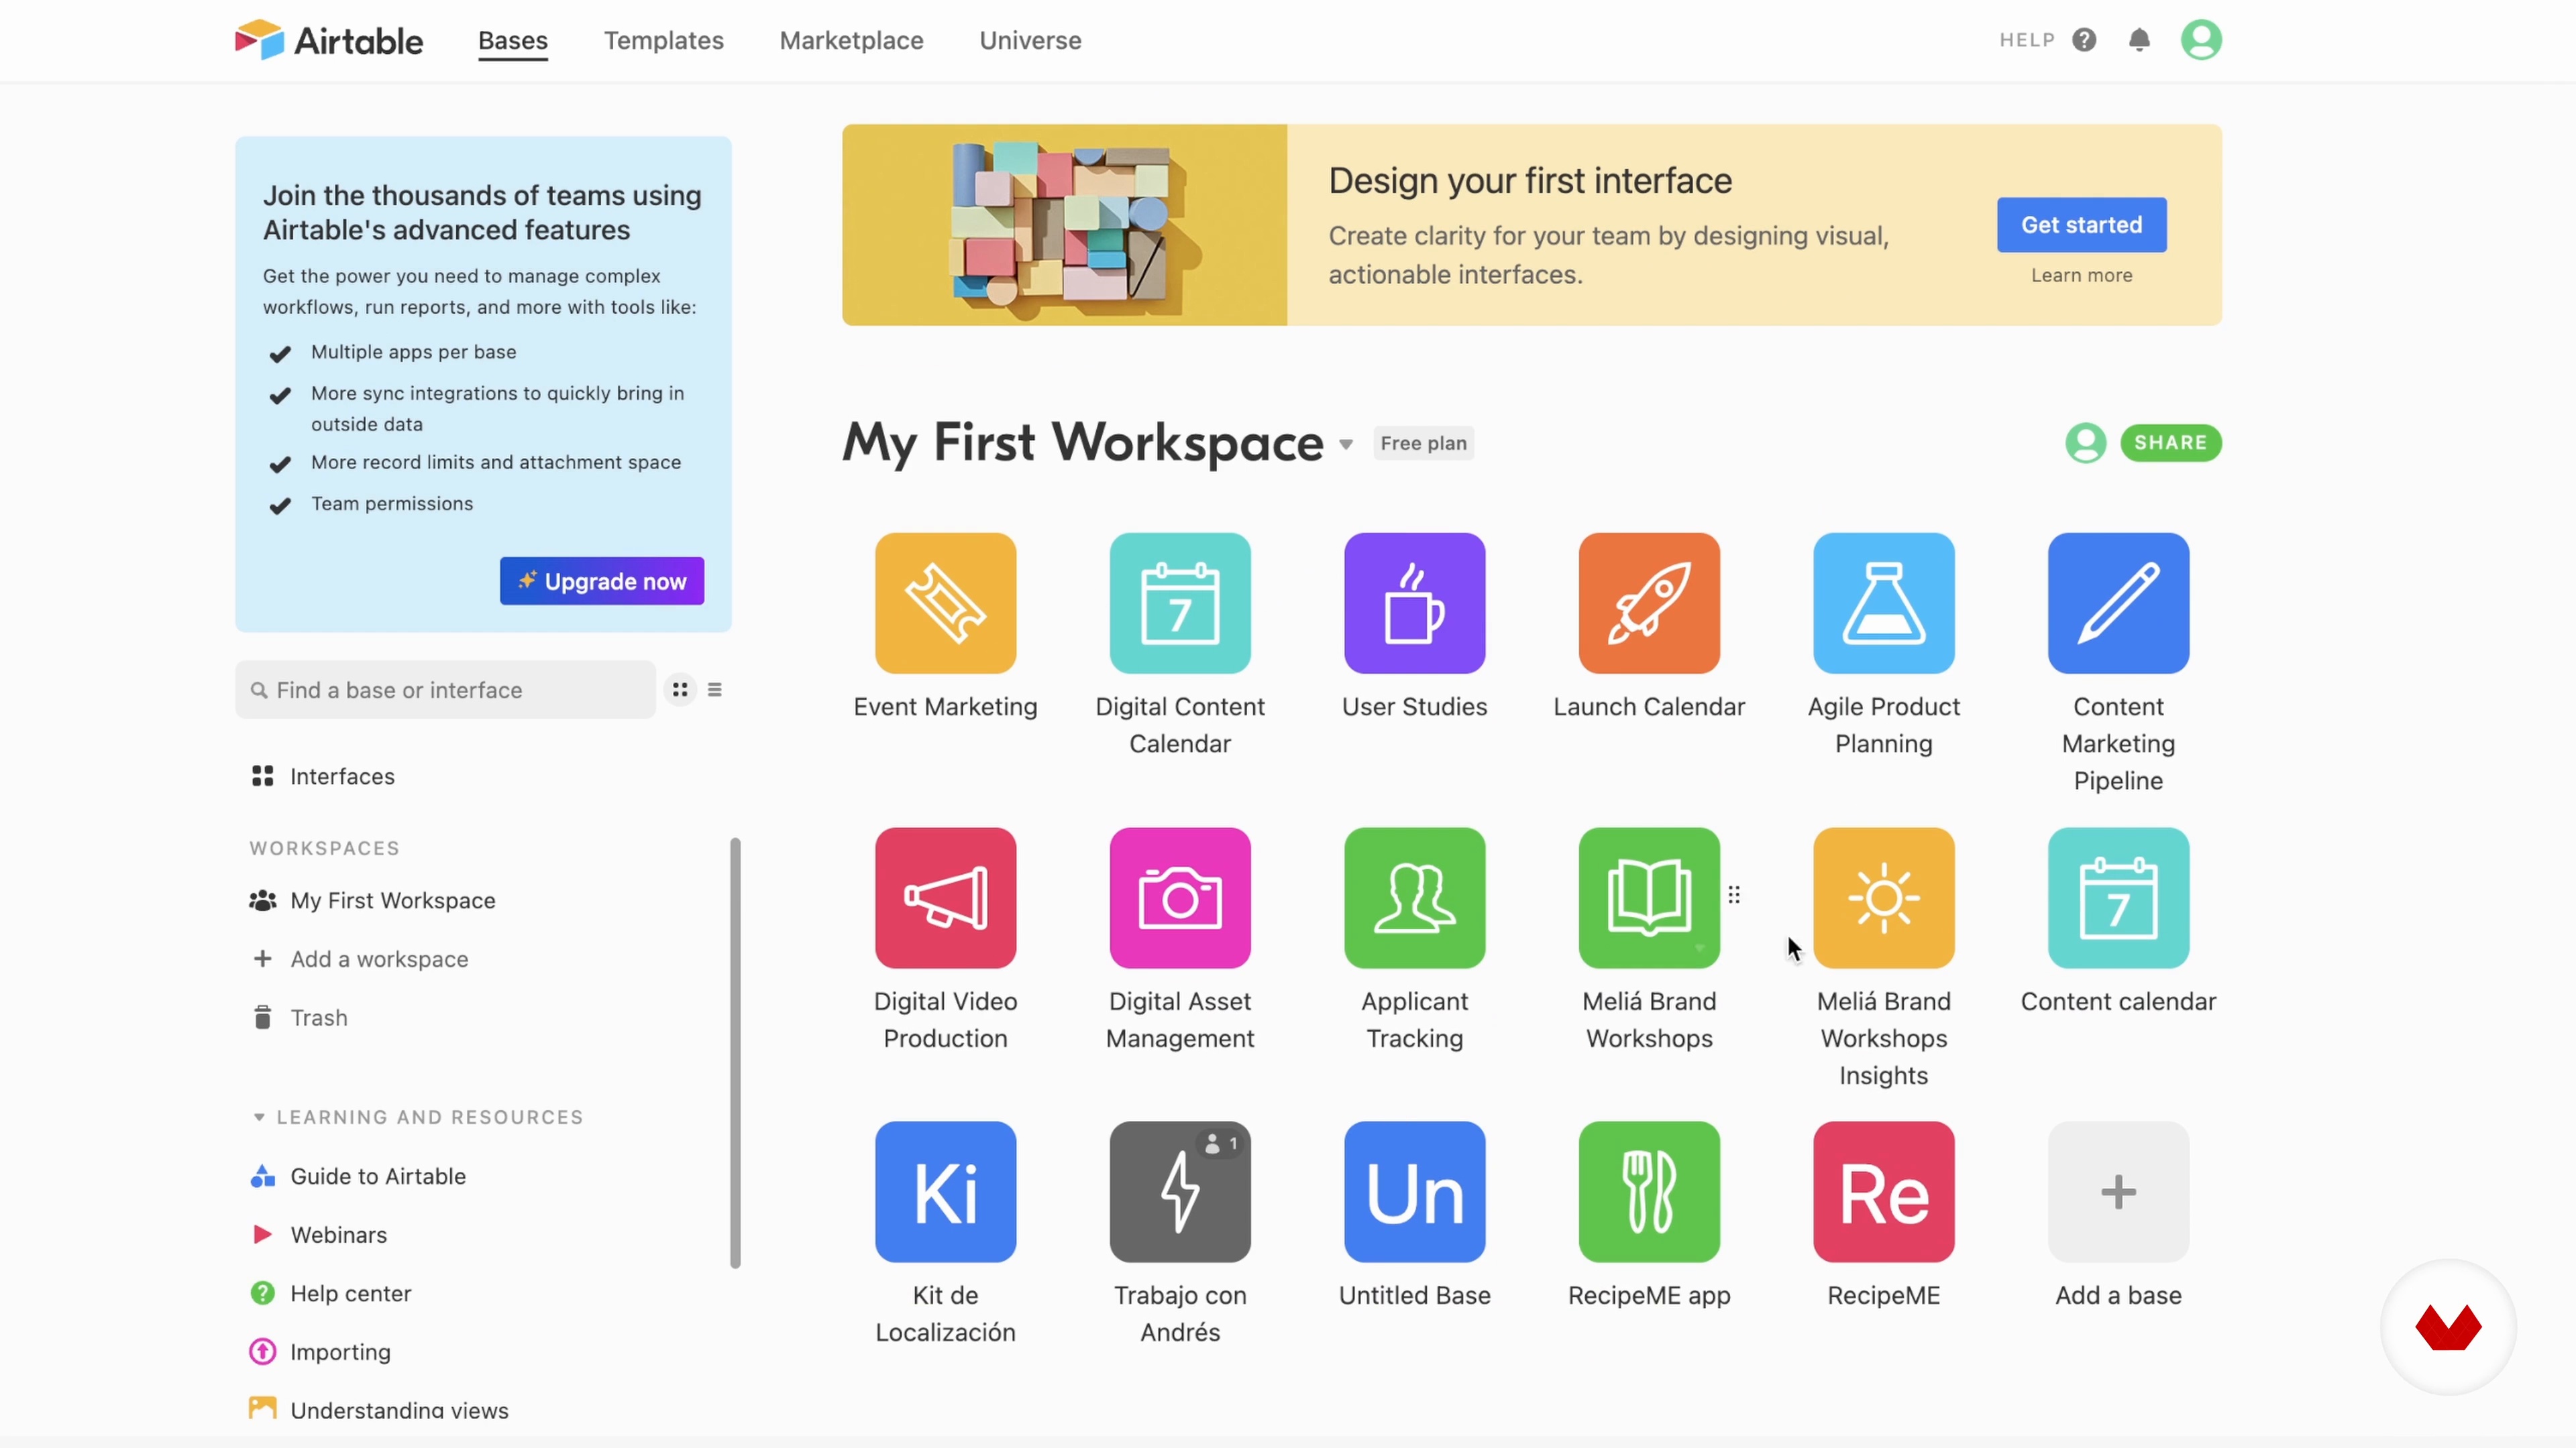Viewport: 2576px width, 1448px height.
Task: Select My First Workspace in sidebar
Action: (373, 900)
